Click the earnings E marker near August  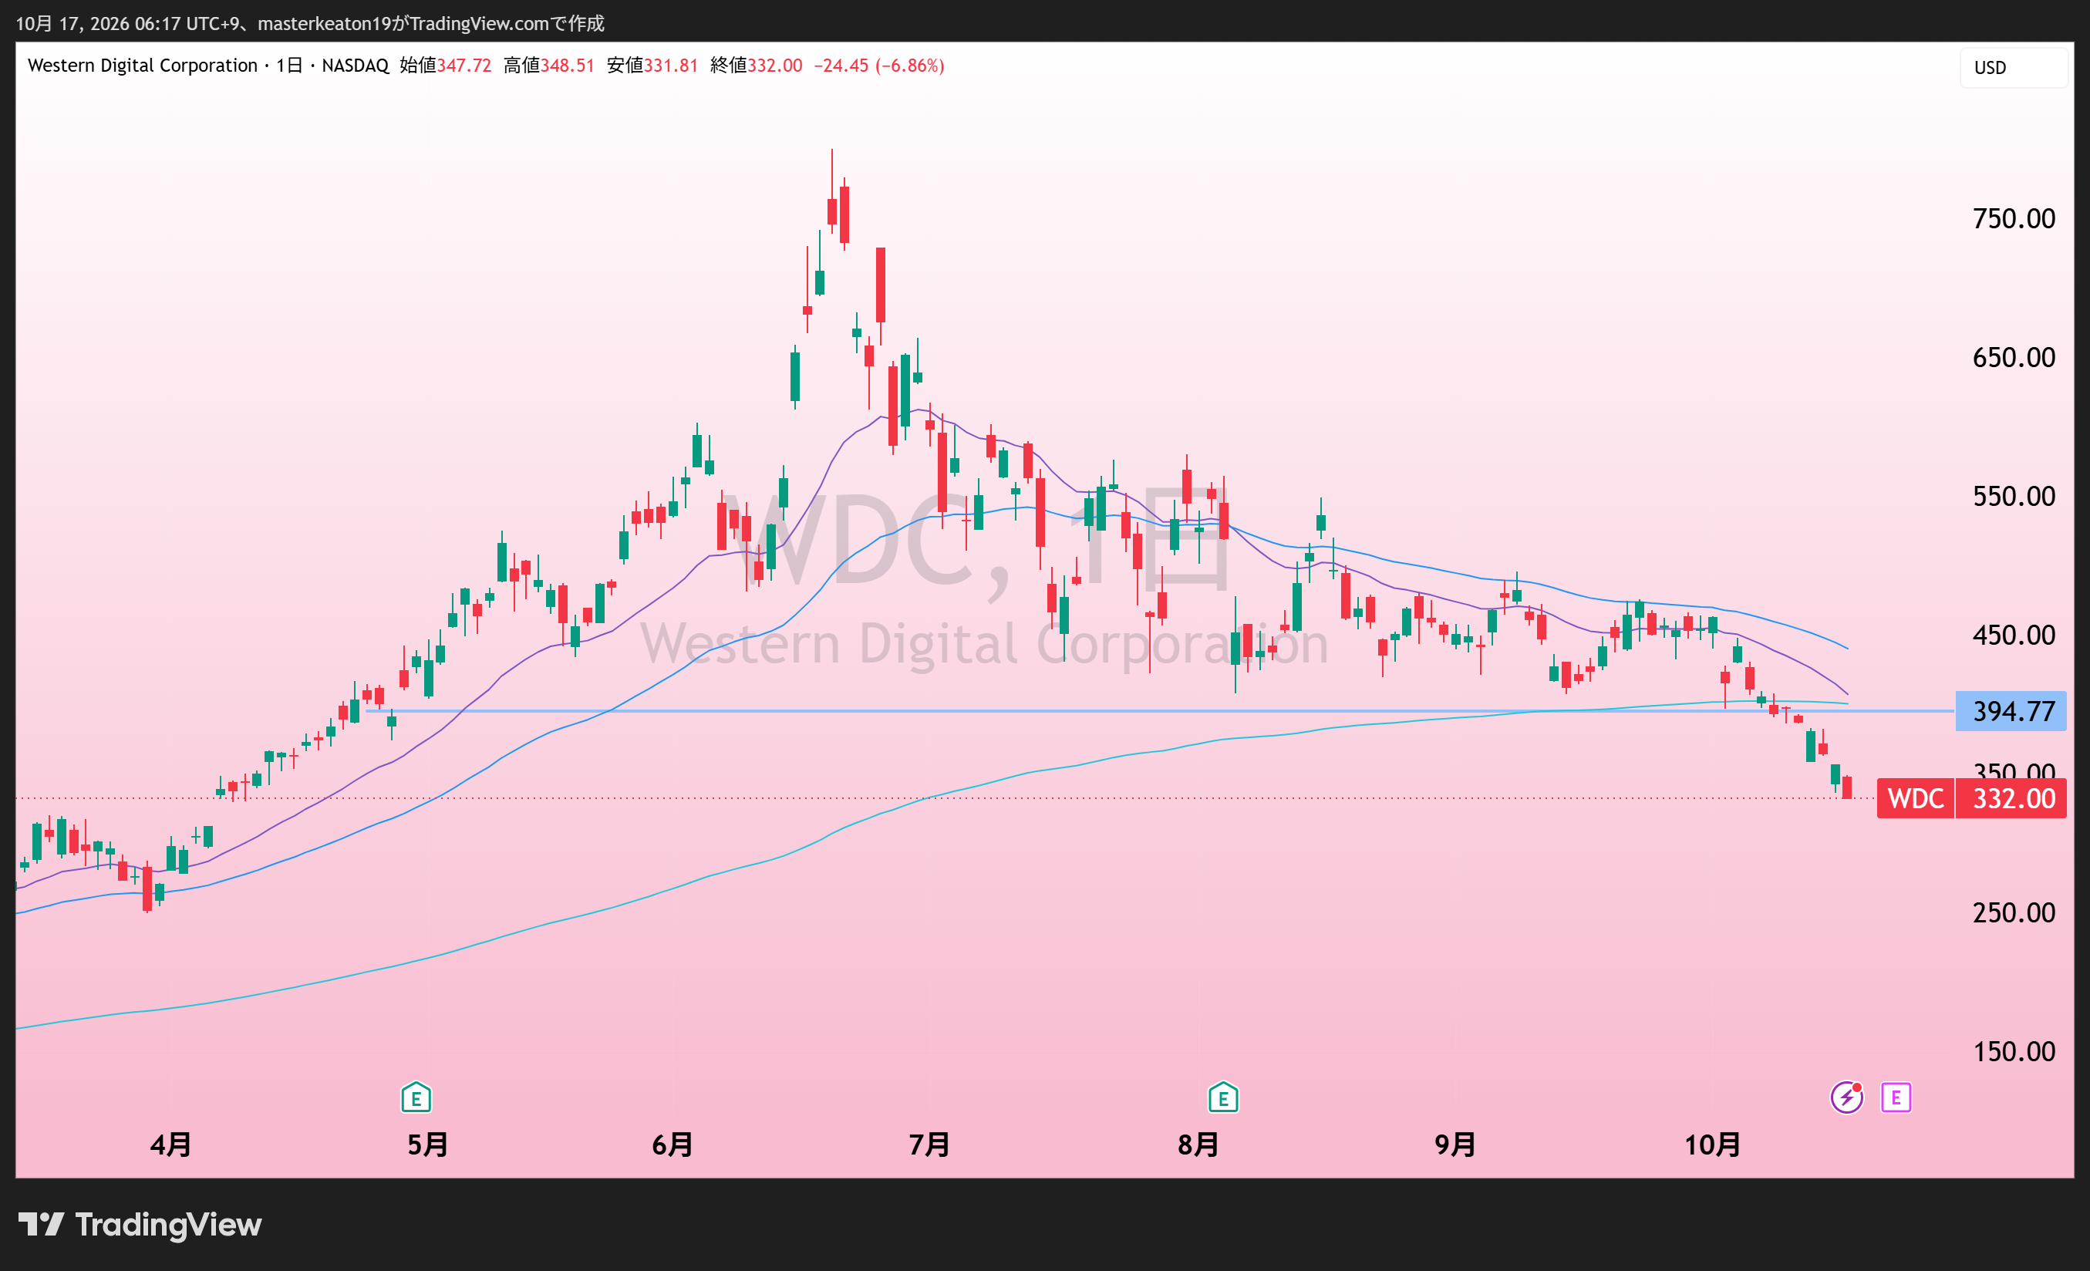1223,1098
